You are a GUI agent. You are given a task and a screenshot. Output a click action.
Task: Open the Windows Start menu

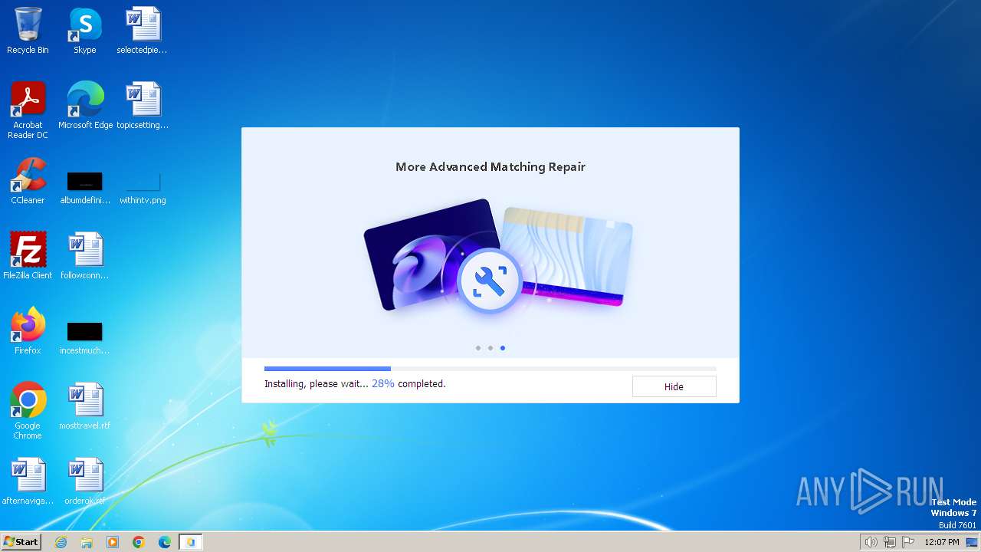21,541
